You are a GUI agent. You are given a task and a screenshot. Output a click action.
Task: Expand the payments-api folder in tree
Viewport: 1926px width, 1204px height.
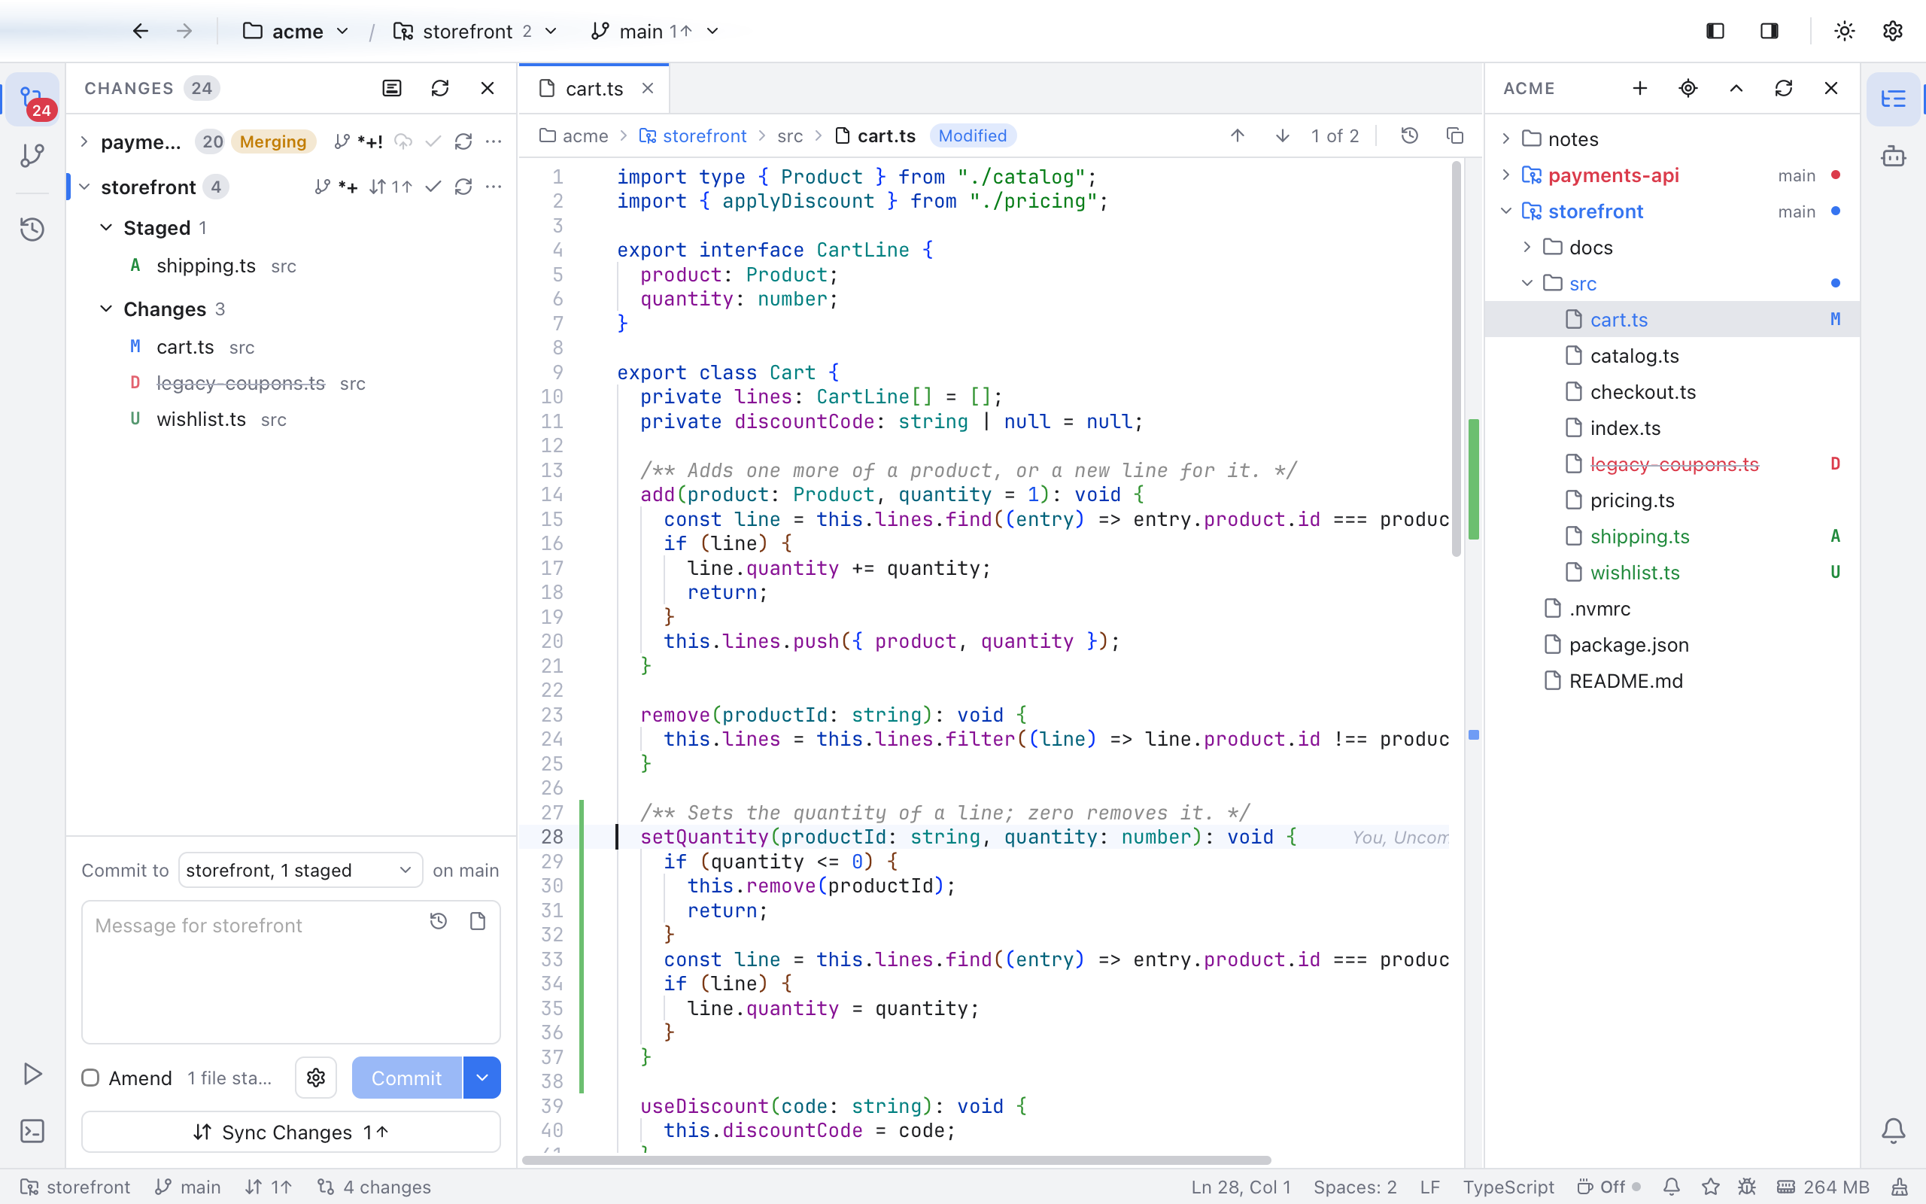pyautogui.click(x=1505, y=175)
